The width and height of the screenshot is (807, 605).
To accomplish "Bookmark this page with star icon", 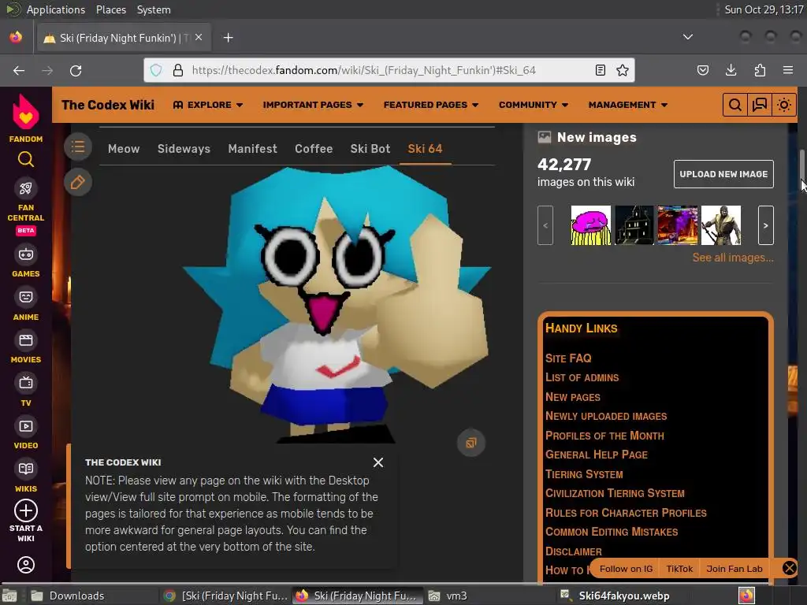I will point(623,70).
